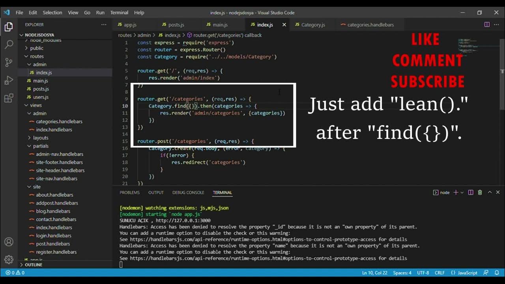The width and height of the screenshot is (505, 284).
Task: Open the Explorer view in activity bar
Action: click(9, 27)
